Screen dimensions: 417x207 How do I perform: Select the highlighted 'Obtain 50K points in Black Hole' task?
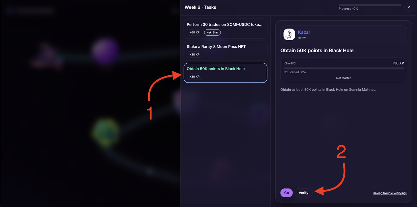[216, 69]
